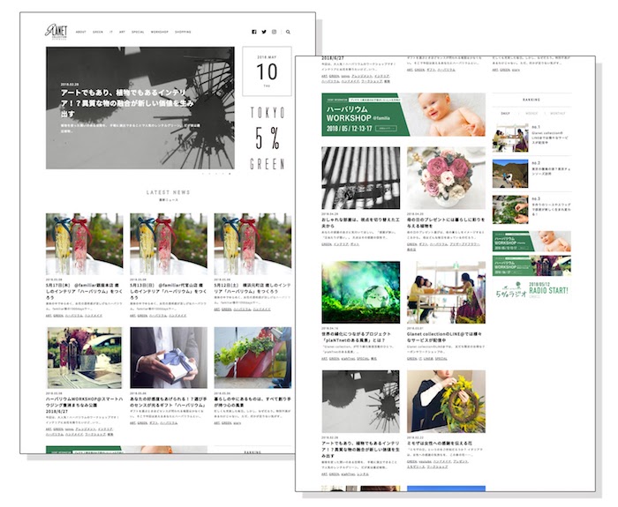Viewport: 618px width, 507px height.
Task: Open the large baby Herbarium Workshop banner
Action: coord(403,115)
